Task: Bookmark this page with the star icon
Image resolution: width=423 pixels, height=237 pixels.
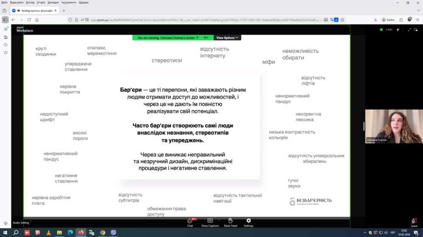Action: coord(342,20)
